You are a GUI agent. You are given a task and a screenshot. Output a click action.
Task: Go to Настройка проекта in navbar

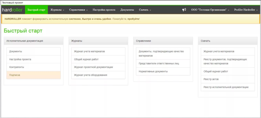104,10
